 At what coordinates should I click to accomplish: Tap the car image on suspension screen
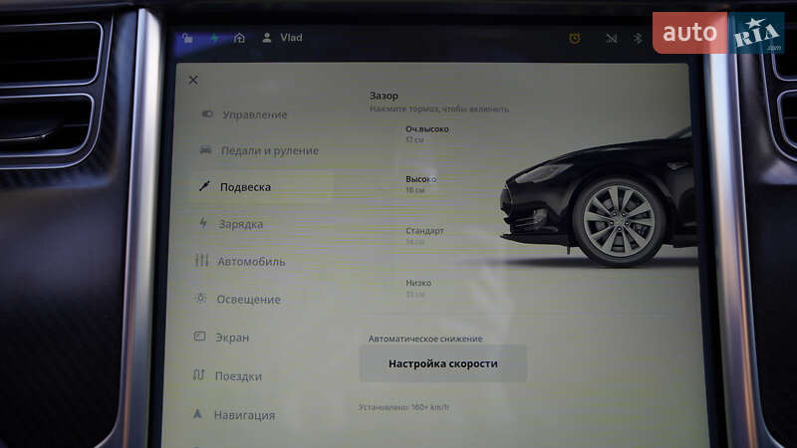coord(599,198)
